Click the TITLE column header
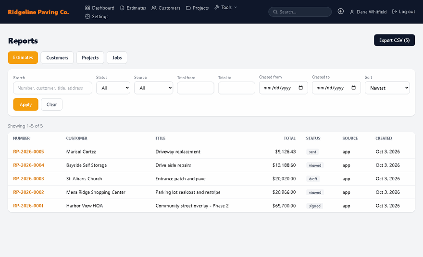The image size is (423, 257). pyautogui.click(x=160, y=138)
